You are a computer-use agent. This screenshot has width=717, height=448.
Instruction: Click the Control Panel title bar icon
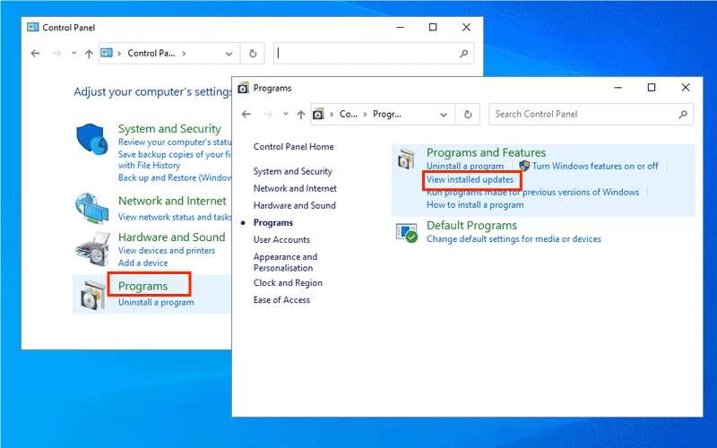33,28
